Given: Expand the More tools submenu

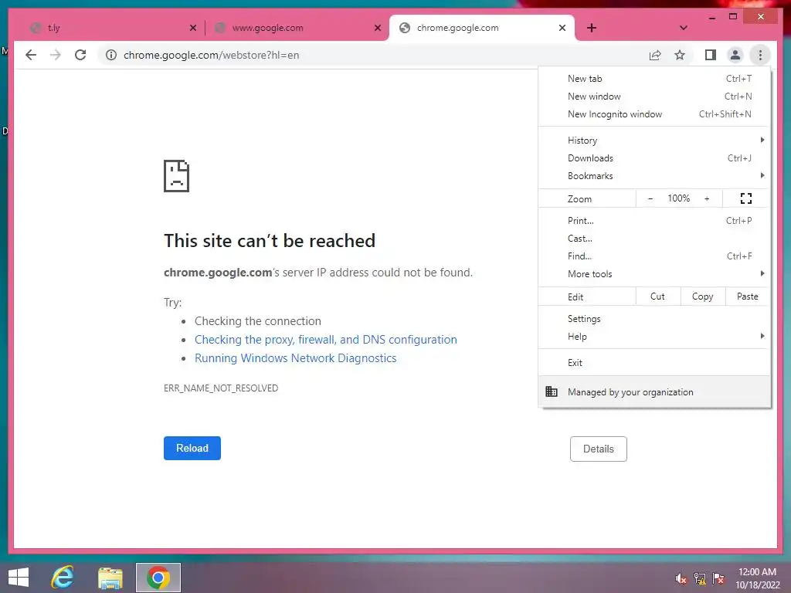Looking at the screenshot, I should (x=654, y=274).
